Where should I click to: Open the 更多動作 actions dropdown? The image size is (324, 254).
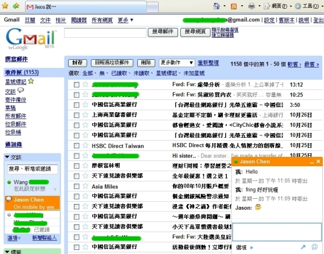click(x=177, y=63)
